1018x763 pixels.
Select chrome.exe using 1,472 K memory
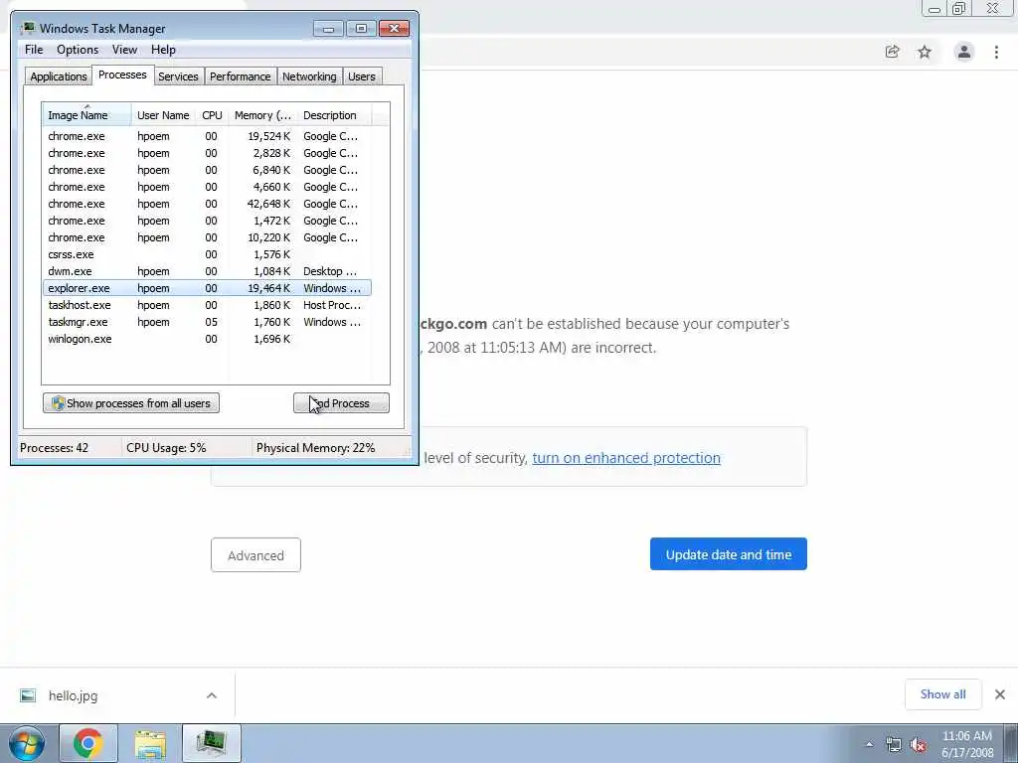[207, 221]
